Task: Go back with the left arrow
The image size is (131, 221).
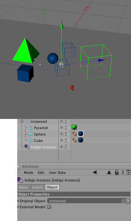Action: 95,172
